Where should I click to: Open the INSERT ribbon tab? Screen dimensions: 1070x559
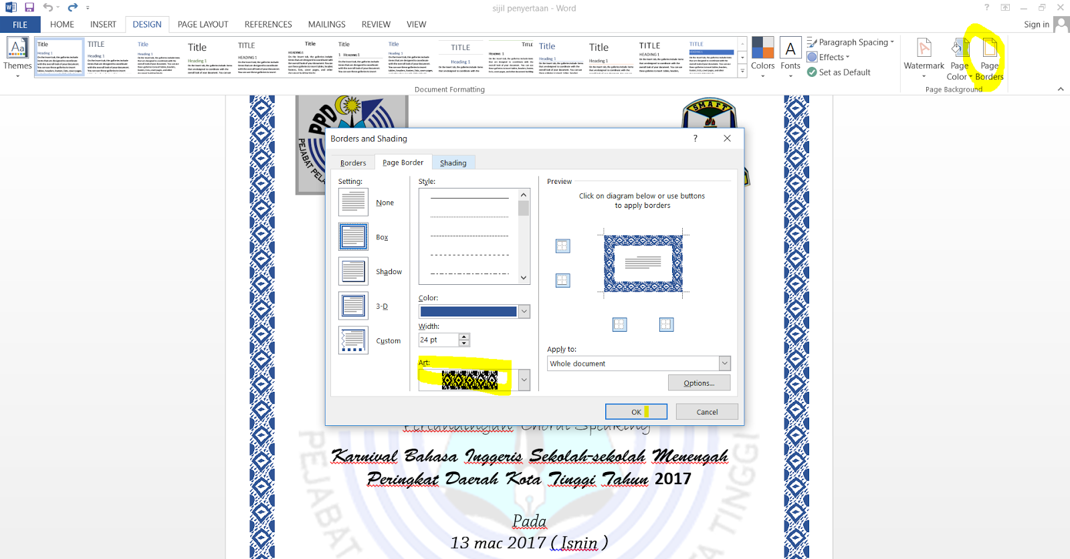pos(103,25)
